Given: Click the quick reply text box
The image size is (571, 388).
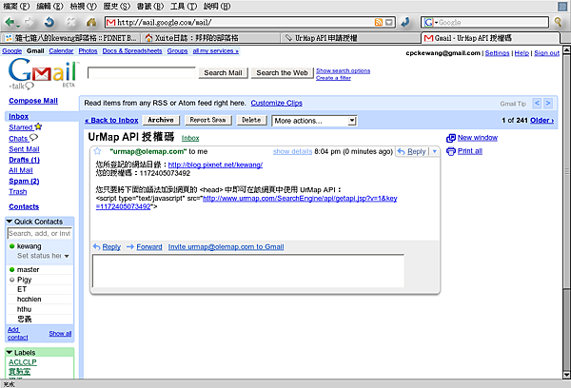Looking at the screenshot, I should tap(248, 271).
